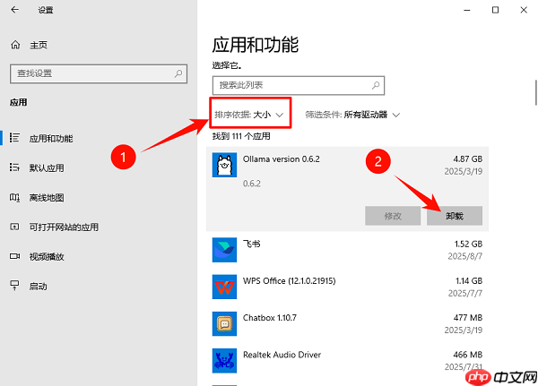
Task: Click the search icon in 搜索此列表
Action: 376,85
